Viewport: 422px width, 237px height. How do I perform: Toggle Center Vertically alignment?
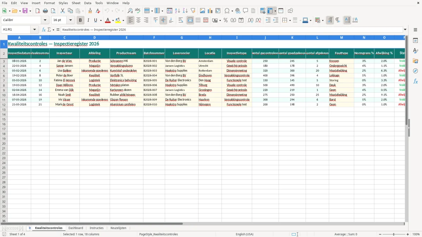coord(163,20)
